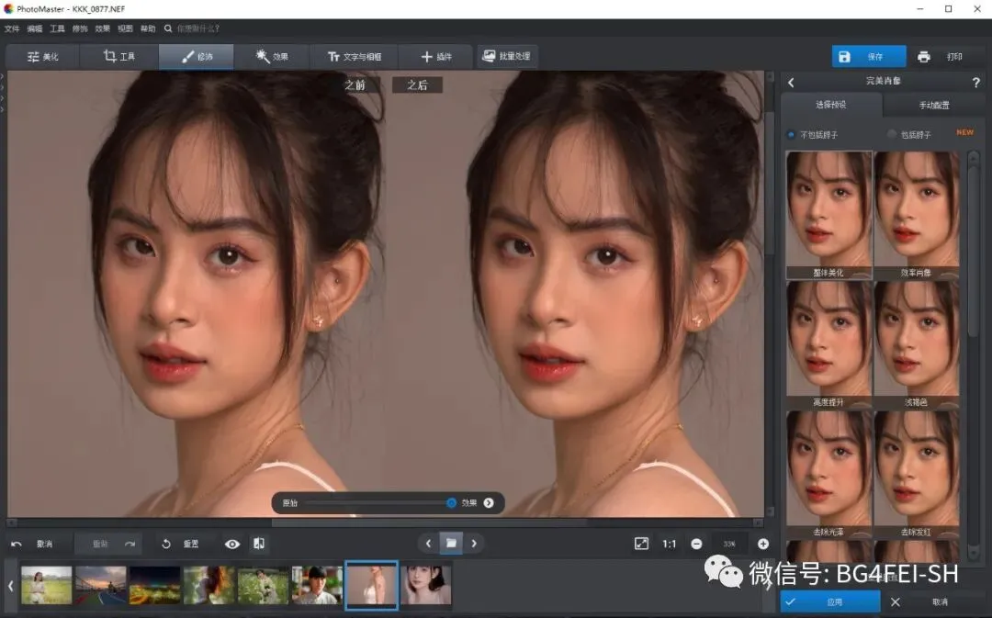Choose the preset left of 浅褐色

click(829, 344)
